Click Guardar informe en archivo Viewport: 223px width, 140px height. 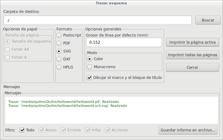pos(188,130)
